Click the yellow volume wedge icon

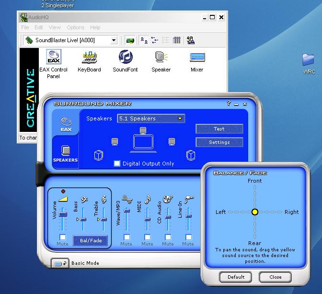coord(63,199)
